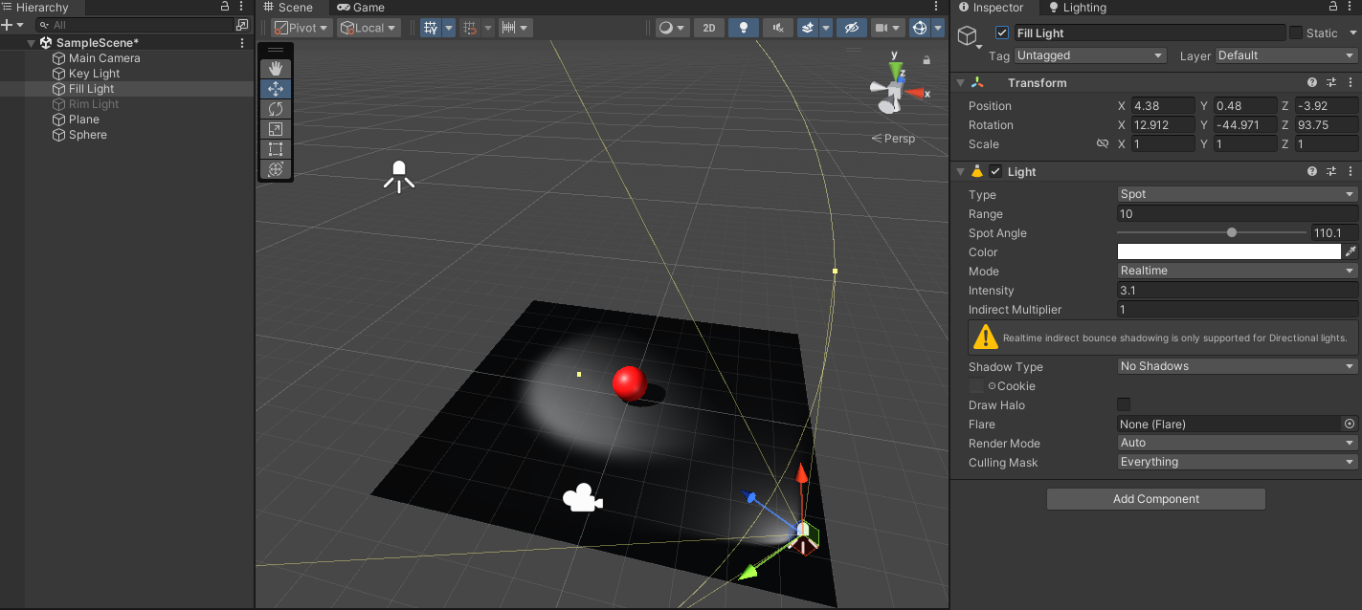Disable the Light component checkbox

point(995,171)
